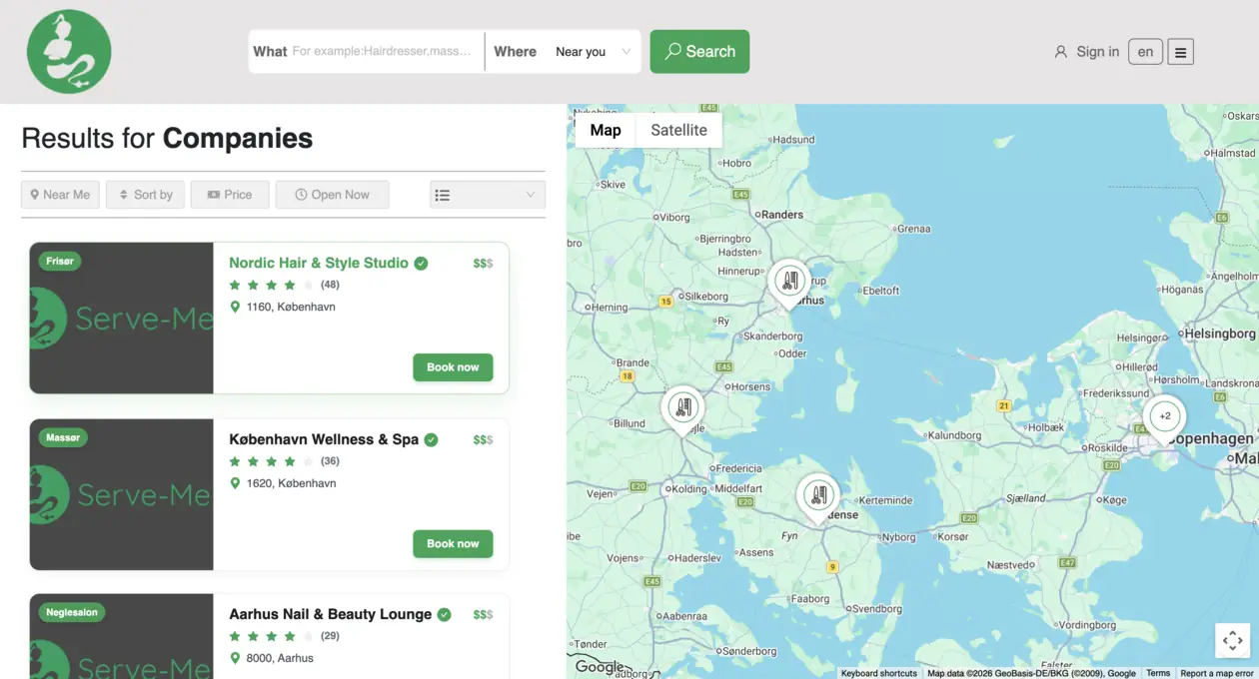Open København Wellness & Spa listing

(324, 439)
